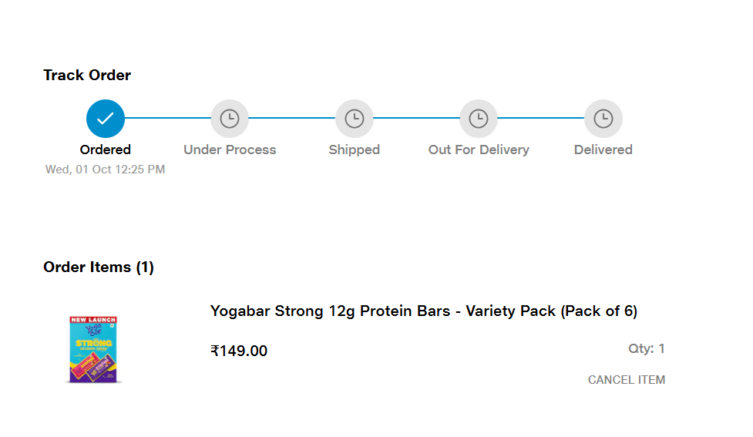Click the Shipped clock icon
The width and height of the screenshot is (753, 437).
355,119
